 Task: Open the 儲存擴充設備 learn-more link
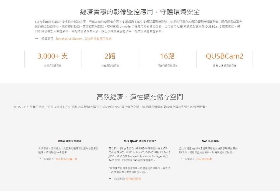tap(133, 179)
